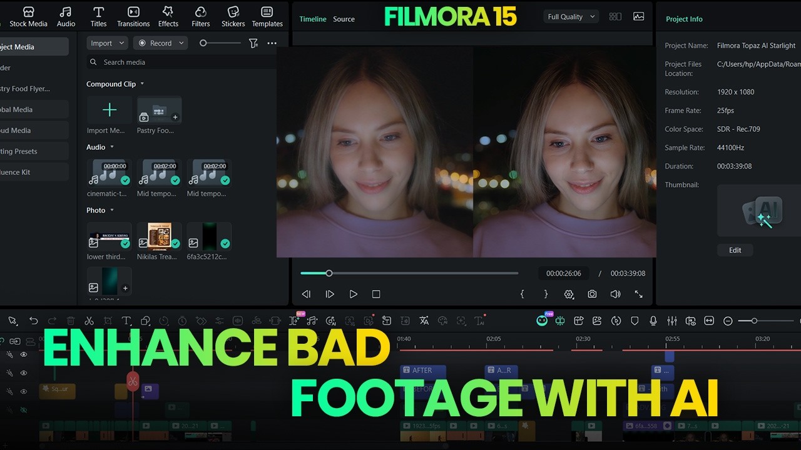Expand preview to fullscreen icon
Image resolution: width=801 pixels, height=450 pixels.
pyautogui.click(x=639, y=294)
